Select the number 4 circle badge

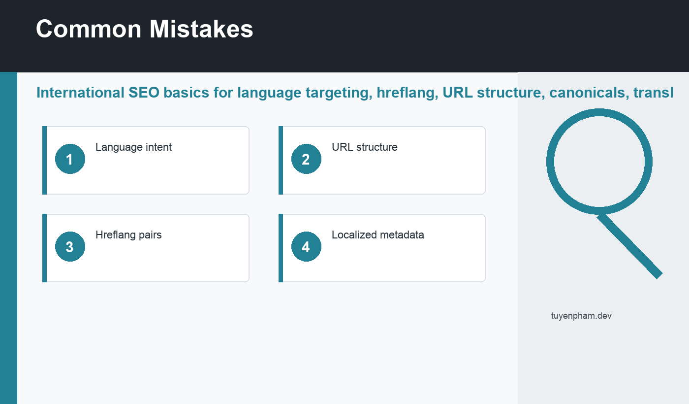pos(306,247)
